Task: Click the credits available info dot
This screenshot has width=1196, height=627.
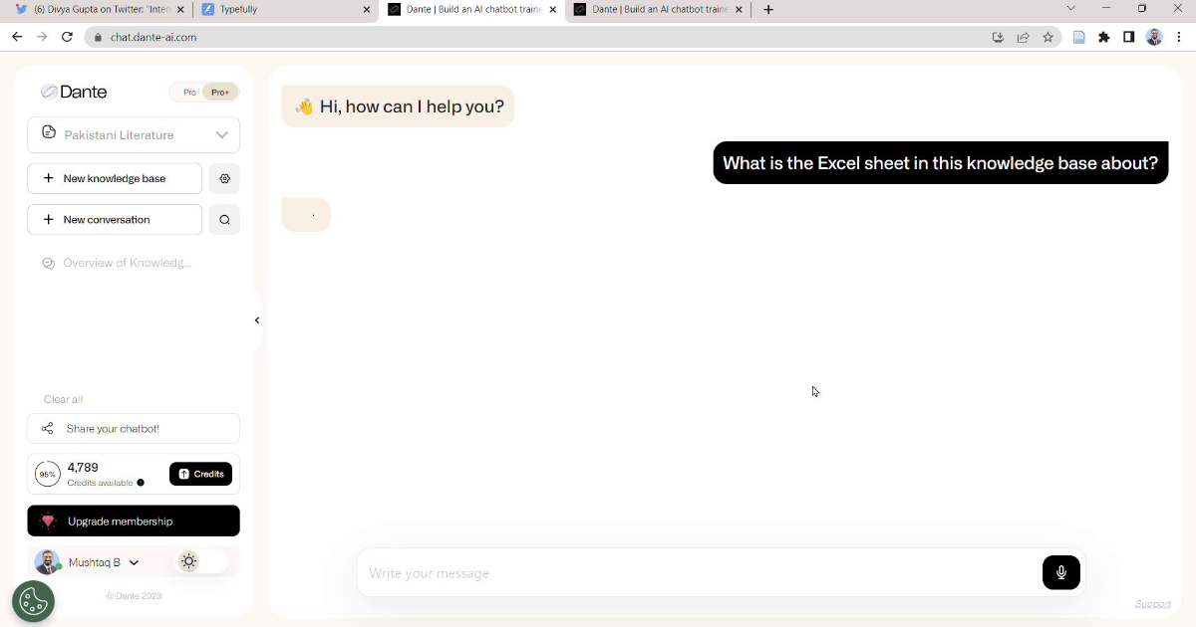Action: [141, 483]
